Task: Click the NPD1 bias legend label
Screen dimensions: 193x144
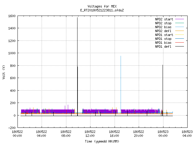Action: (163, 43)
